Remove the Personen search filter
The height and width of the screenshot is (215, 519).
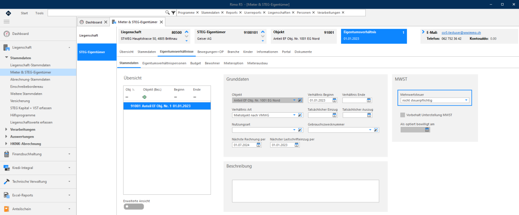[x=314, y=13]
